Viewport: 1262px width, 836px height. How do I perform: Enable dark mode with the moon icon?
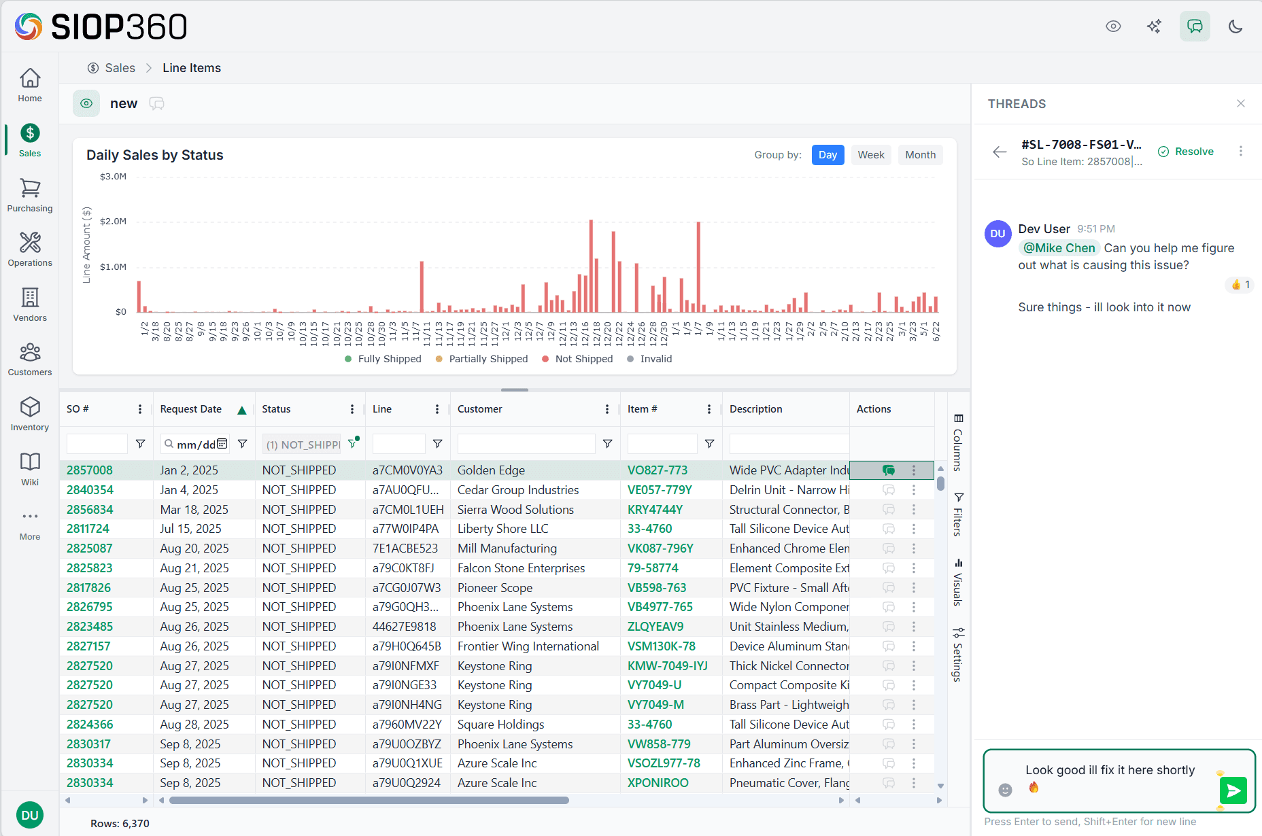click(x=1235, y=26)
